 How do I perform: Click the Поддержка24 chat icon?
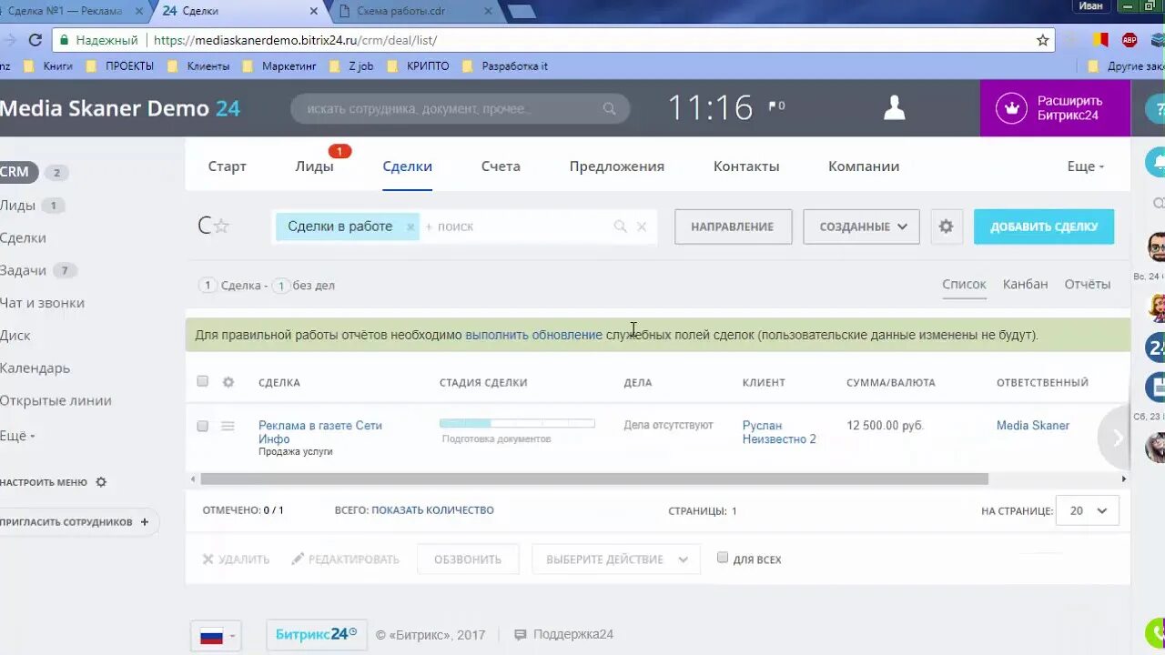point(521,635)
